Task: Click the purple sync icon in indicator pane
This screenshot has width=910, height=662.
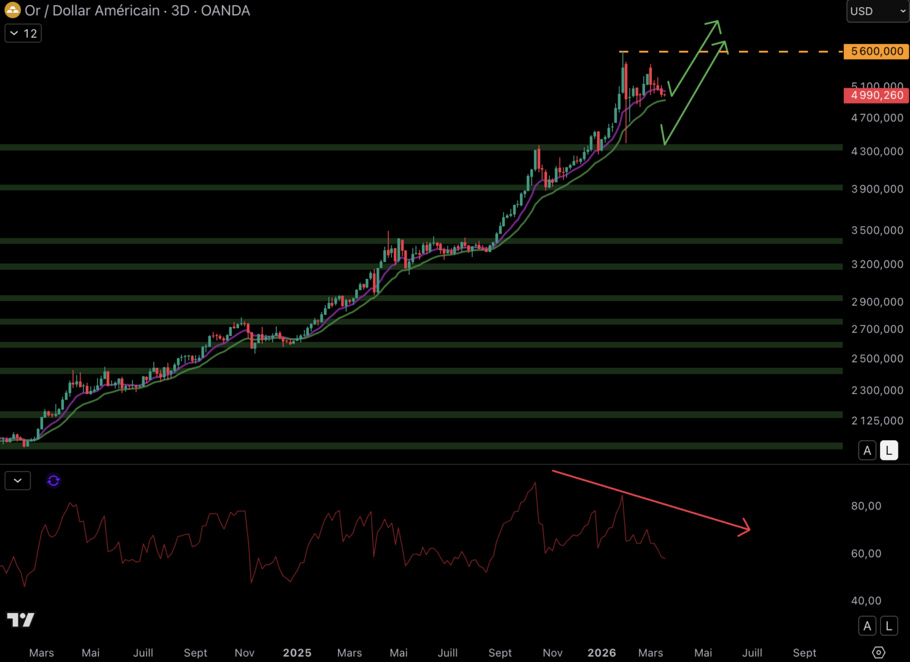Action: pyautogui.click(x=53, y=481)
